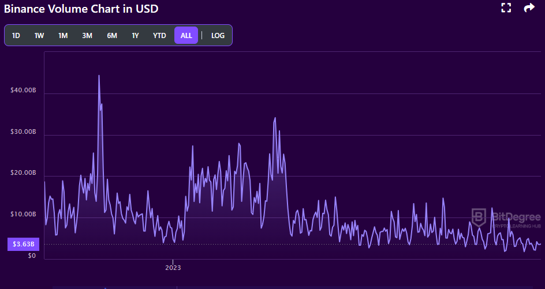Select the 1D time range

pos(16,35)
